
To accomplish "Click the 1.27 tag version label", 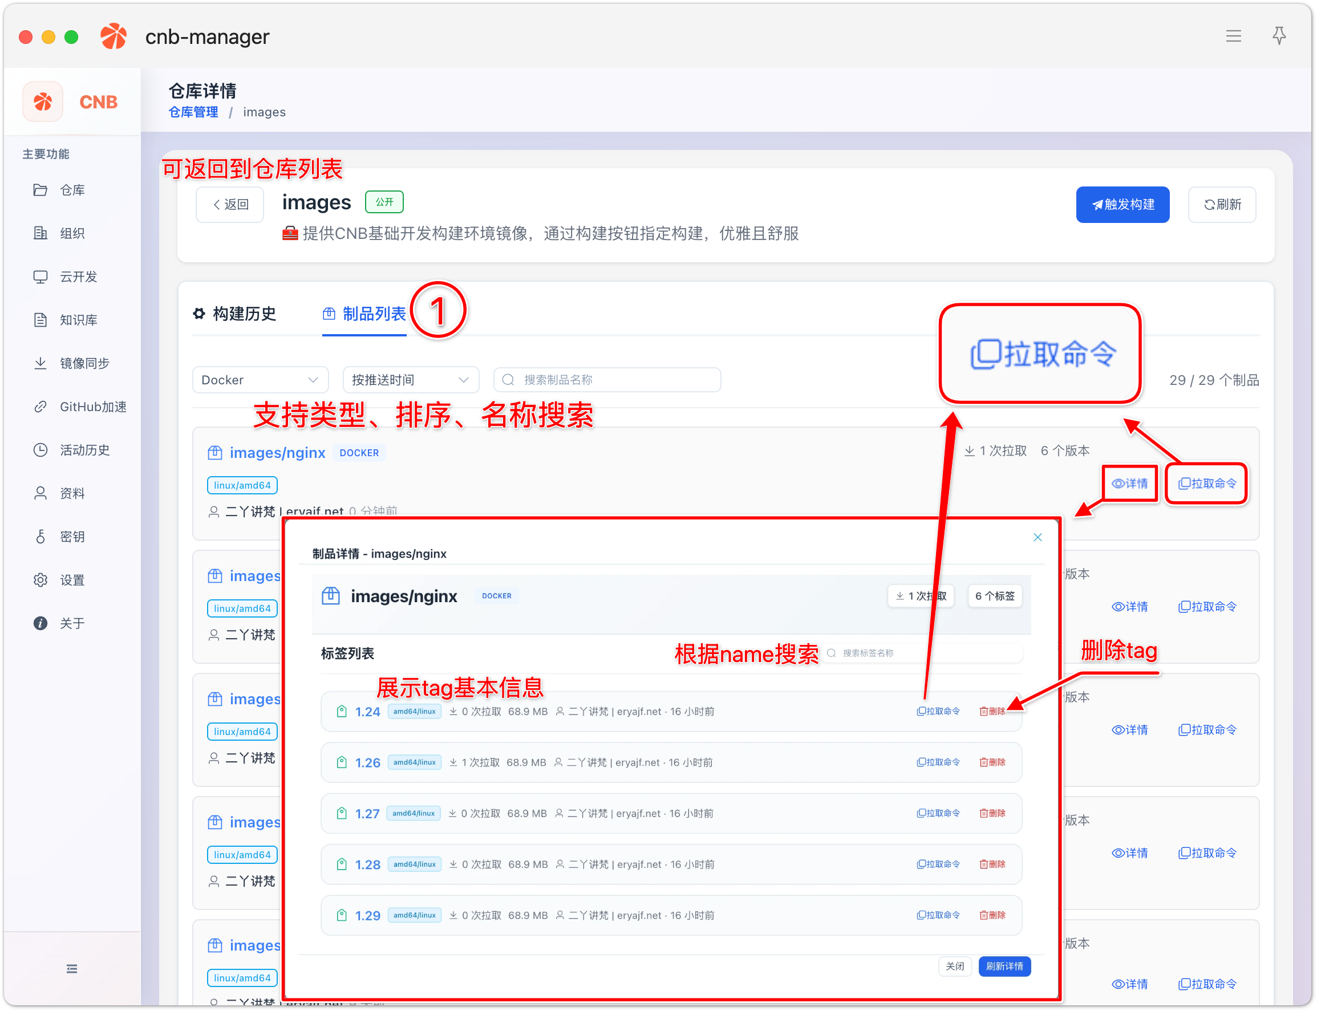I will 367,814.
